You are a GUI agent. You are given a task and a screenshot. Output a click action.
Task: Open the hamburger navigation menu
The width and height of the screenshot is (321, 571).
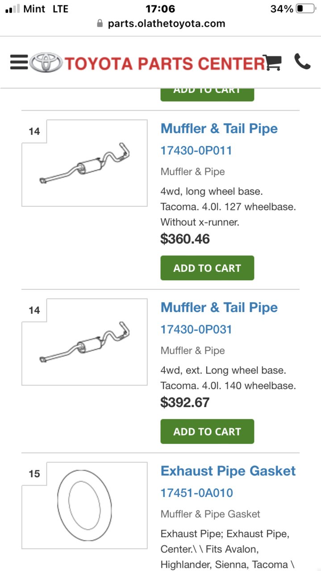pos(19,63)
